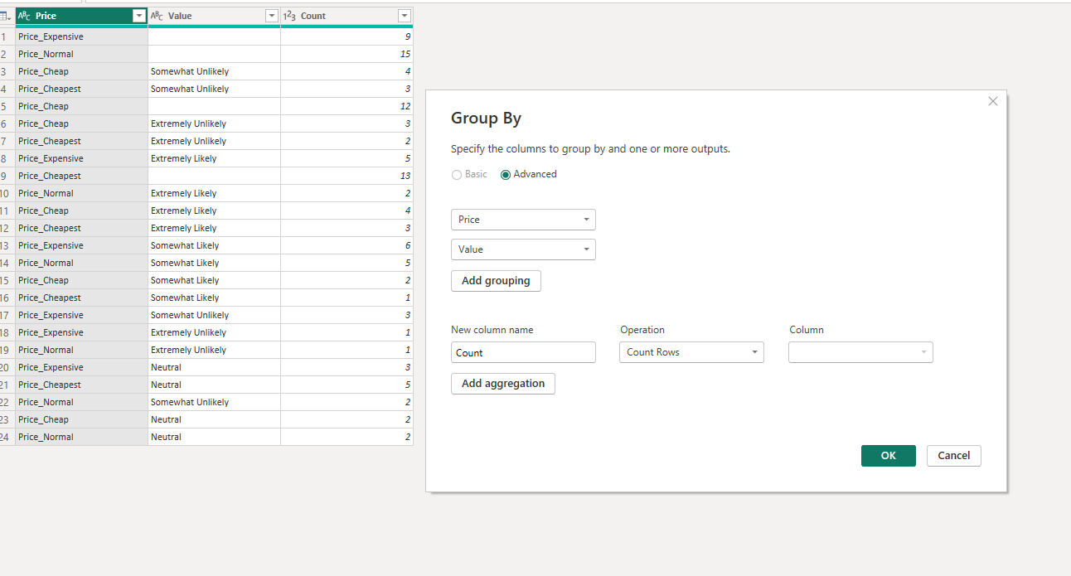Select the Price column header

point(81,16)
